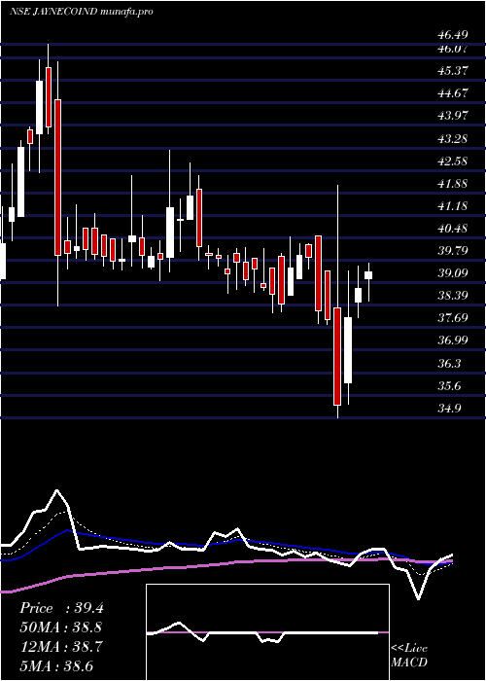This screenshot has width=486, height=681.
Task: Click the 43.28 price axis label
Action: 453,139
